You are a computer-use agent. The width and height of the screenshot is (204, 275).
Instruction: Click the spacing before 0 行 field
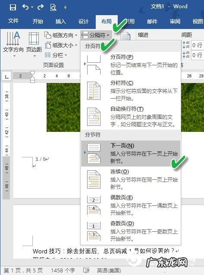pos(198,45)
